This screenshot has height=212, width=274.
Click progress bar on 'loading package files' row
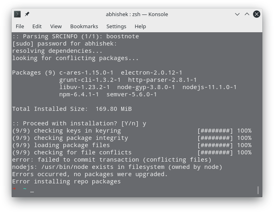215,145
